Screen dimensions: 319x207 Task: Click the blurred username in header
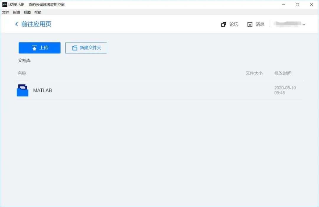(287, 24)
